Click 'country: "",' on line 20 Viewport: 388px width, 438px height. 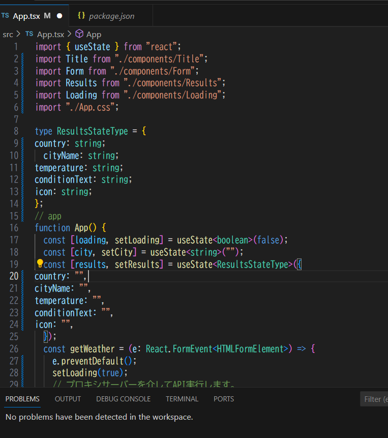[61, 276]
